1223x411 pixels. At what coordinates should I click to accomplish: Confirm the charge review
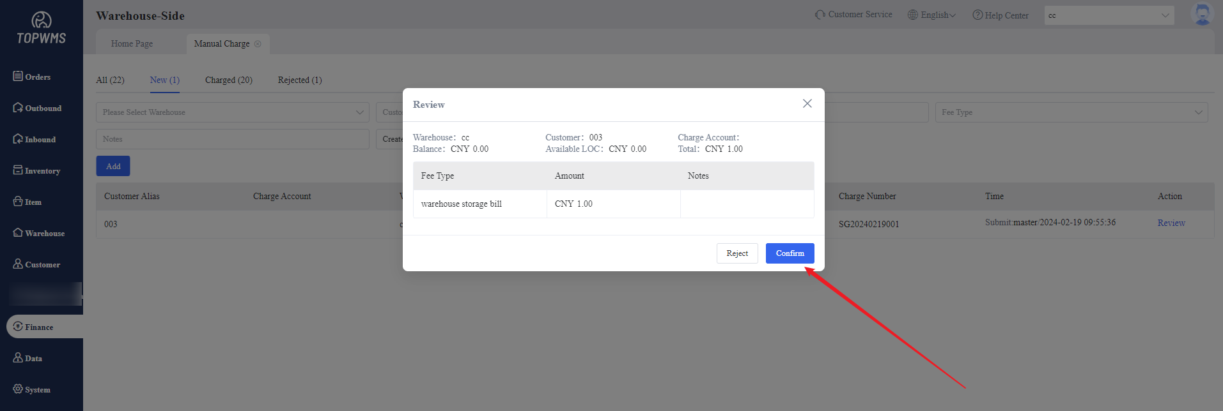coord(790,253)
